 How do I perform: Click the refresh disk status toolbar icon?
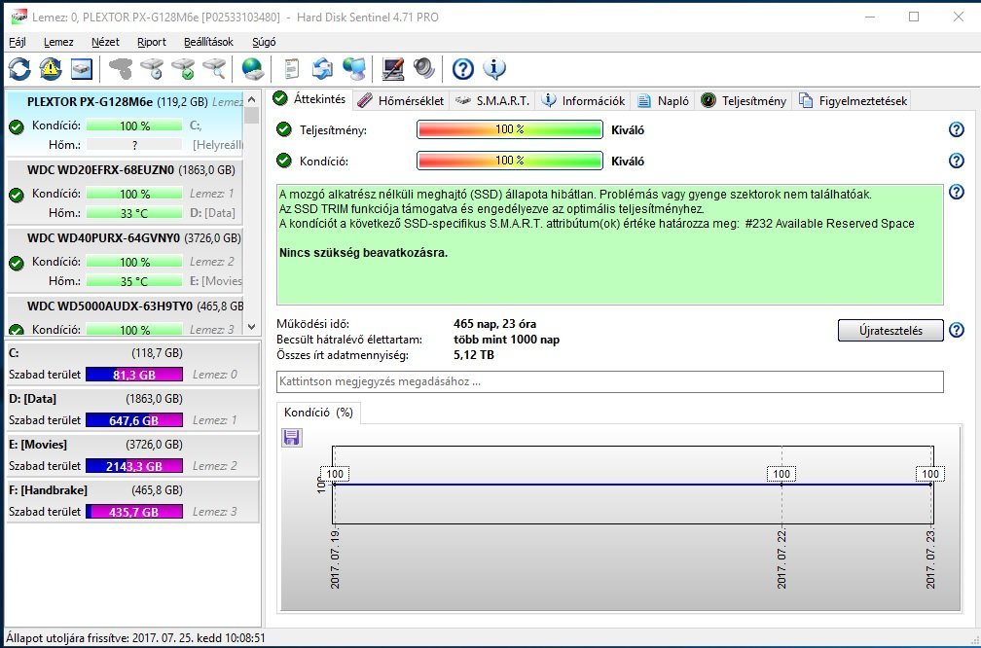click(x=19, y=69)
